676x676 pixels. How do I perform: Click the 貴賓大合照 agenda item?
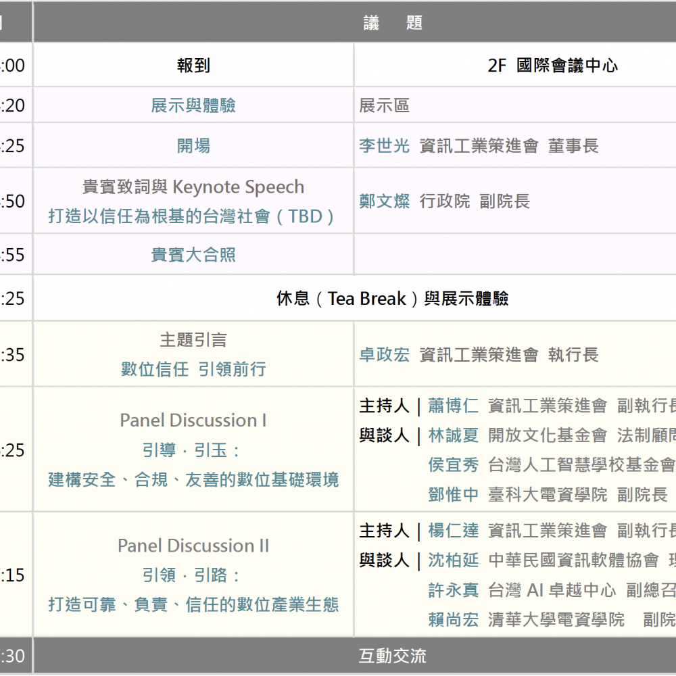[193, 255]
